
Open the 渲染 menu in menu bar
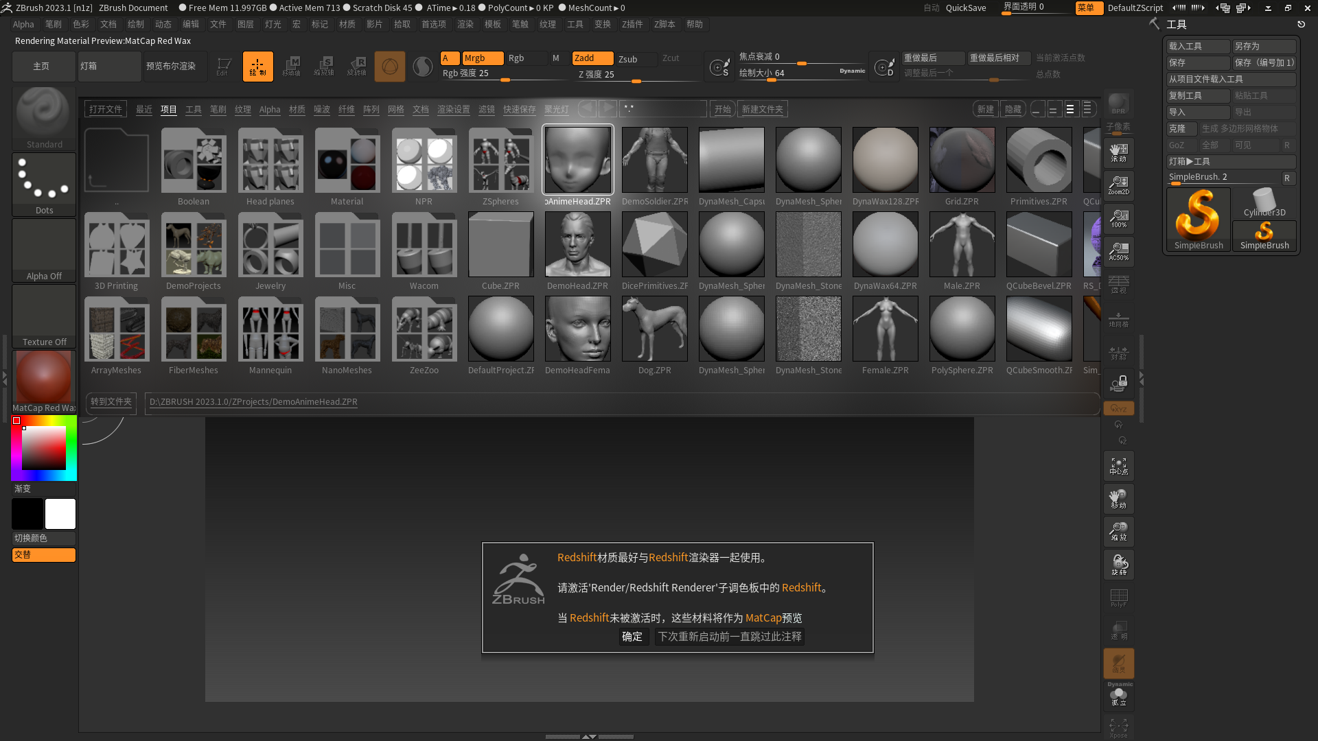click(465, 24)
